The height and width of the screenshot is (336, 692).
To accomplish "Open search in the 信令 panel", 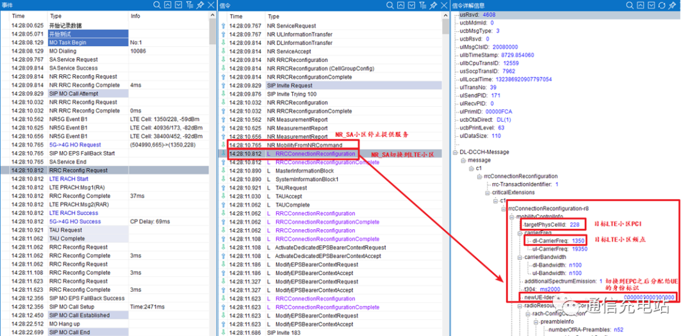I will [390, 5].
